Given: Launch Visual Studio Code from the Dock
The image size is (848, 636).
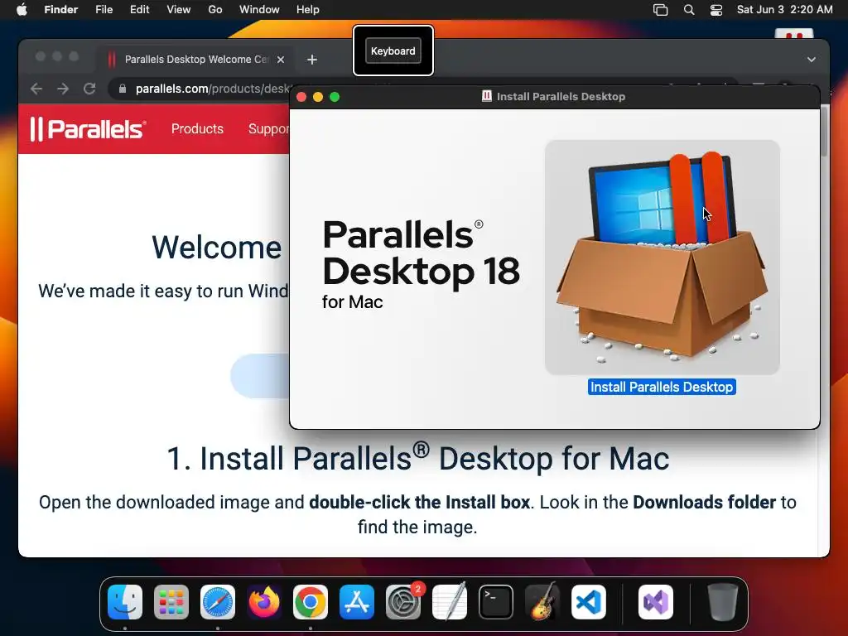Looking at the screenshot, I should [589, 602].
